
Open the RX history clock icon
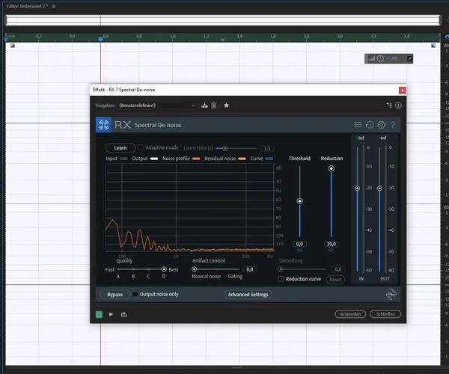(370, 125)
